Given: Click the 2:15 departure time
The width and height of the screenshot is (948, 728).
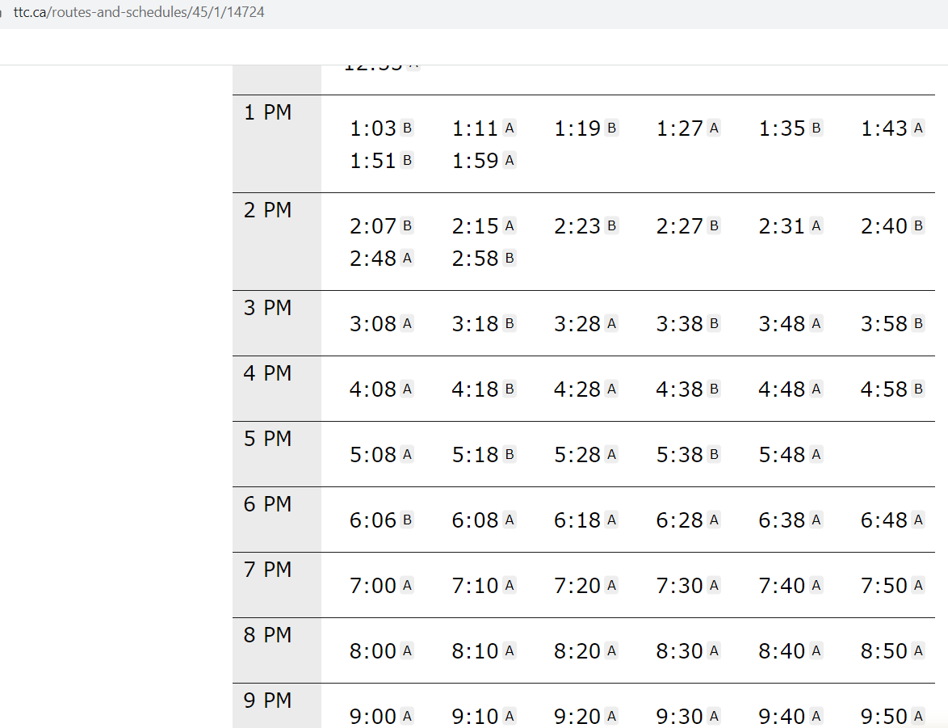Looking at the screenshot, I should click(x=475, y=226).
